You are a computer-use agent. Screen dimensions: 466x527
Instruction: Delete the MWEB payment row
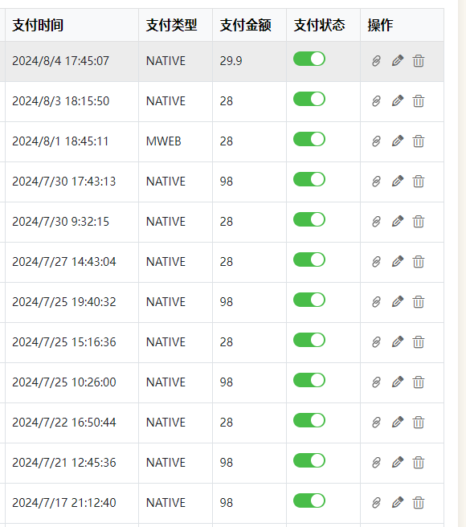[x=419, y=141]
